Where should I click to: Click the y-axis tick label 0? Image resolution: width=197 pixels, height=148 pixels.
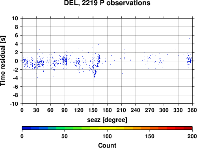[x=17, y=61]
